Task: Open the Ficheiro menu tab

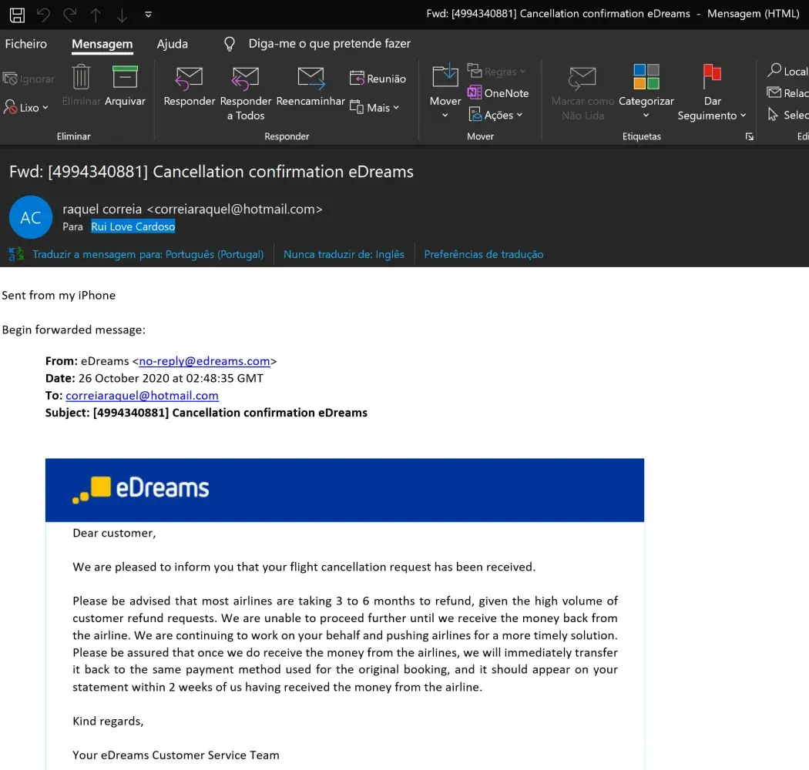Action: click(25, 44)
